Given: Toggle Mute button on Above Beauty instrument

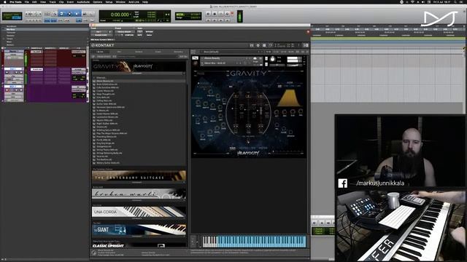Looking at the screenshot, I should [266, 64].
